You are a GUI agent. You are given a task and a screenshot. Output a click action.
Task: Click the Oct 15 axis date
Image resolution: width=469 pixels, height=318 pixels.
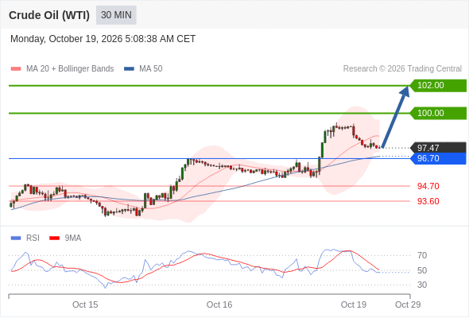[x=85, y=304]
